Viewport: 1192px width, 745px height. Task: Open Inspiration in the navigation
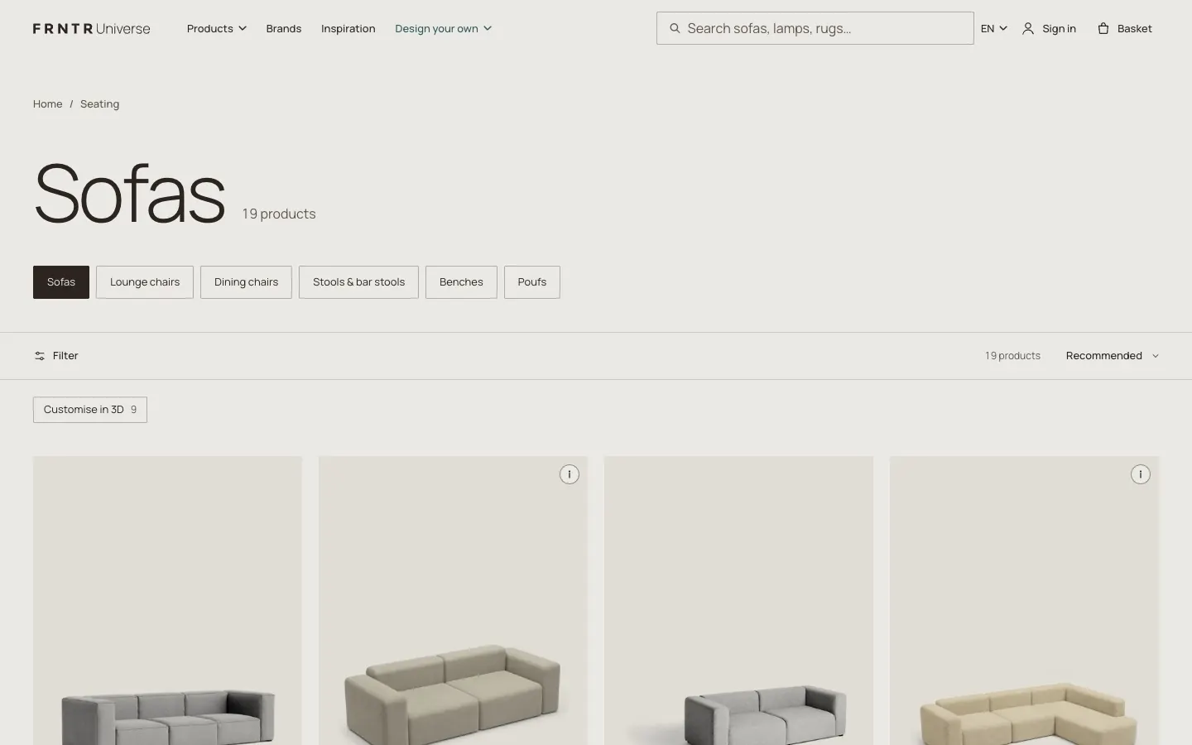point(348,28)
